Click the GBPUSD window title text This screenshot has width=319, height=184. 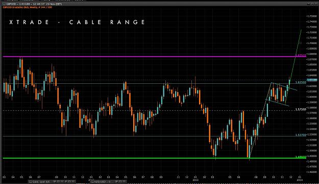(34, 4)
